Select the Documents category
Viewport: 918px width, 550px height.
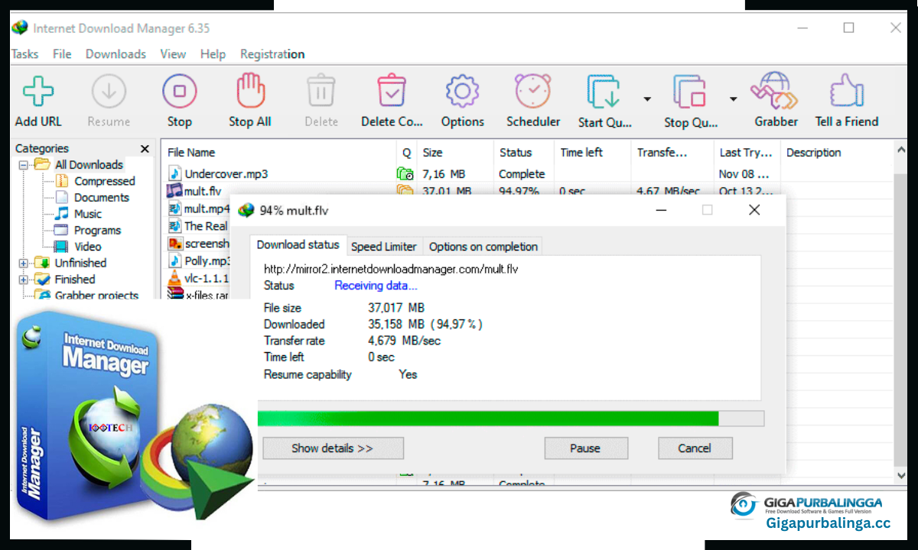101,197
